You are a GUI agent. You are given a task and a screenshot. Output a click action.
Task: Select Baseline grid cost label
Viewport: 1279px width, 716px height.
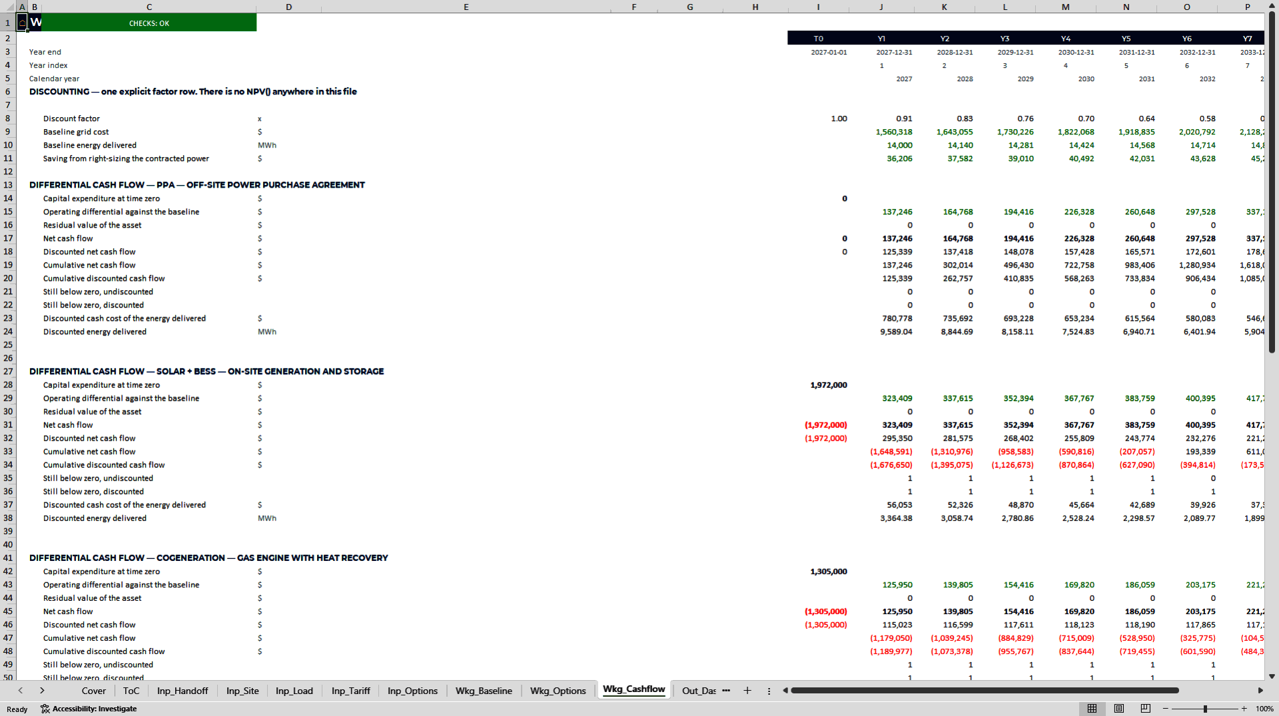click(76, 132)
